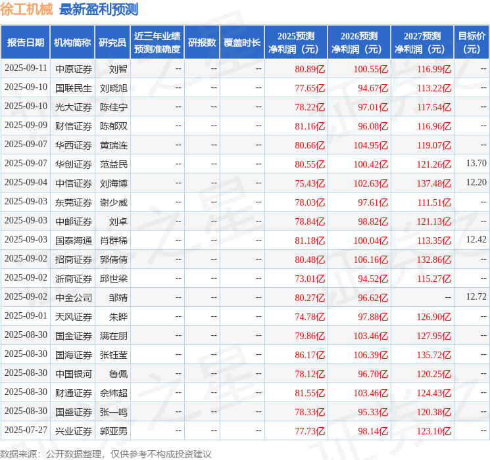
Task: Click the 2027预测净利润 header
Action: point(422,43)
